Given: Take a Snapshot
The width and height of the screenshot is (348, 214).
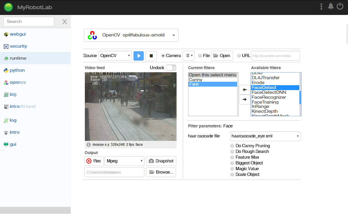Looking at the screenshot, I should pos(161,161).
